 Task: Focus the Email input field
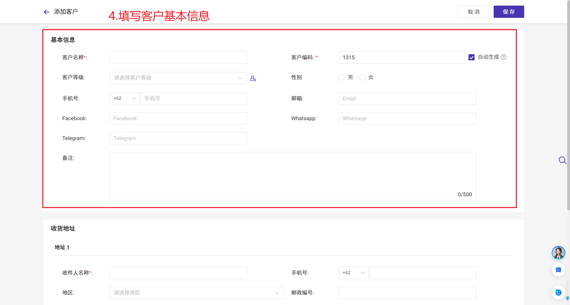click(407, 99)
